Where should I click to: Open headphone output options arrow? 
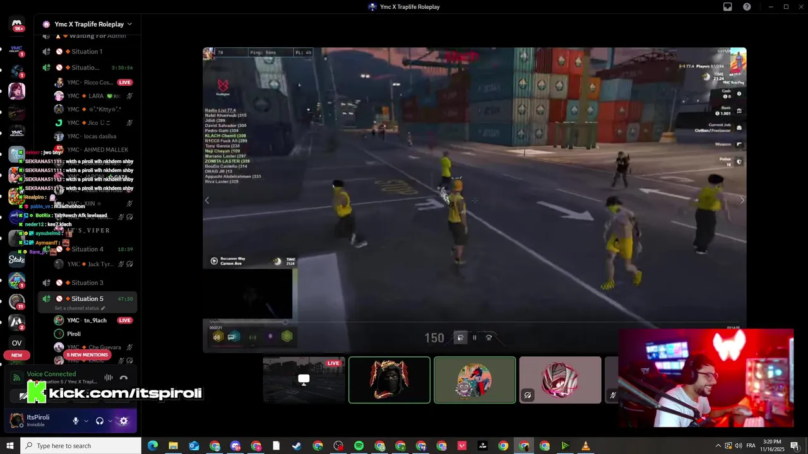[x=110, y=421]
